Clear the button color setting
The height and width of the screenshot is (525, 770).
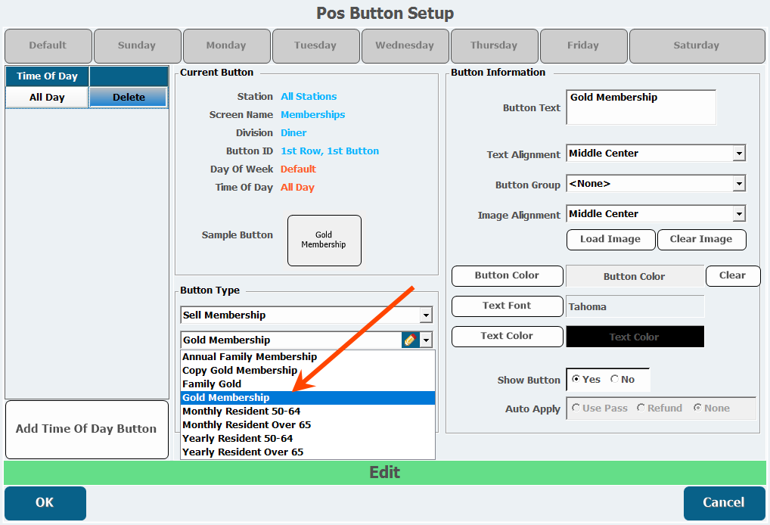[x=733, y=276]
